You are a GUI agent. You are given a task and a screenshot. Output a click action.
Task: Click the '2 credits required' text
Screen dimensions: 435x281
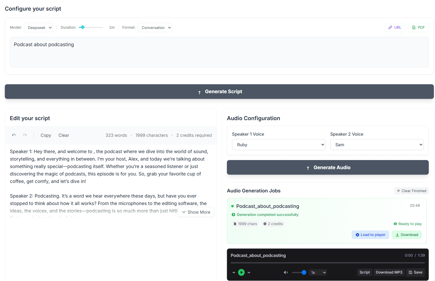coord(194,135)
